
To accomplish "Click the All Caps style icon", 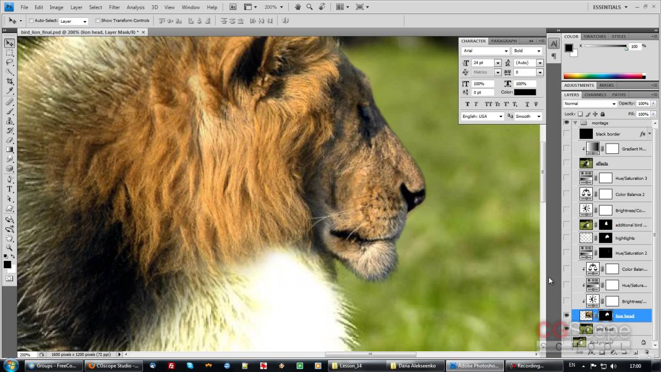I will pyautogui.click(x=488, y=104).
